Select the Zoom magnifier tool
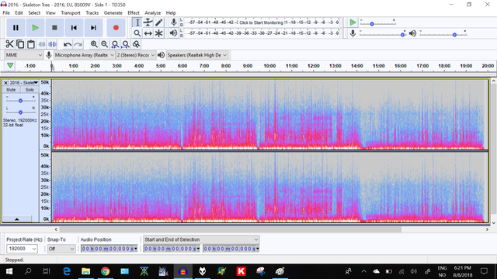 pyautogui.click(x=137, y=33)
